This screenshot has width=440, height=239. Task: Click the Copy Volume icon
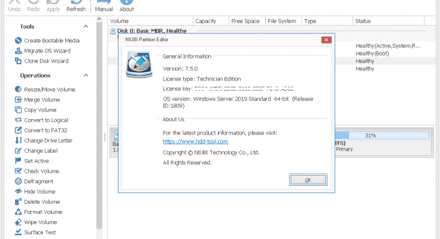coord(18,109)
